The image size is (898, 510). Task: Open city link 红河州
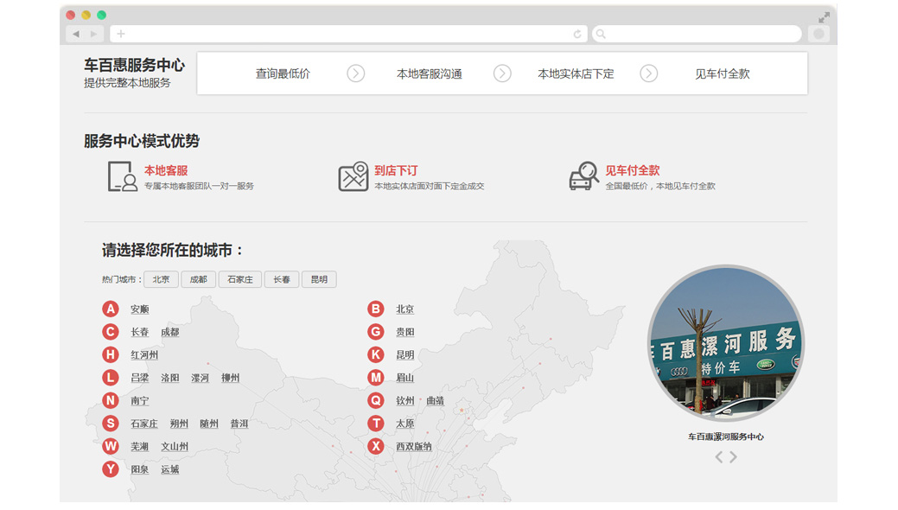click(144, 354)
